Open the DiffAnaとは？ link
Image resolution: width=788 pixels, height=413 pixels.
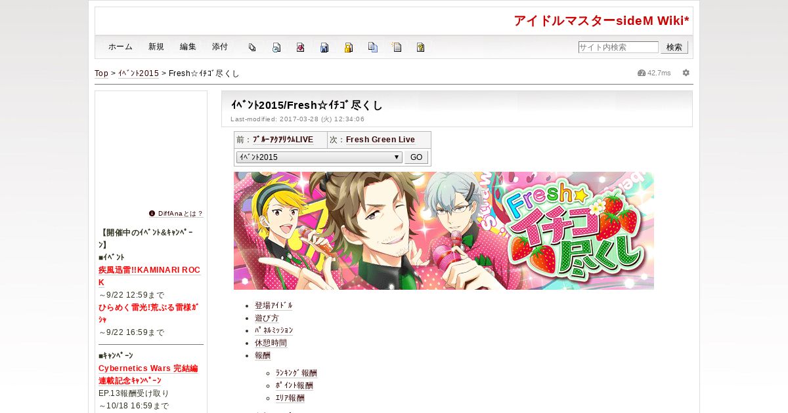pos(181,214)
